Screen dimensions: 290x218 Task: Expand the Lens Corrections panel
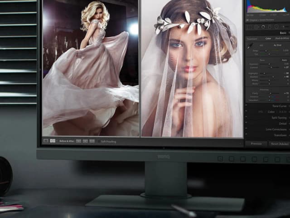click(x=276, y=129)
